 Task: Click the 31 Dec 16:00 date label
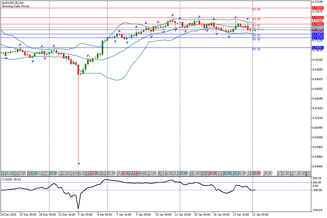point(67,215)
